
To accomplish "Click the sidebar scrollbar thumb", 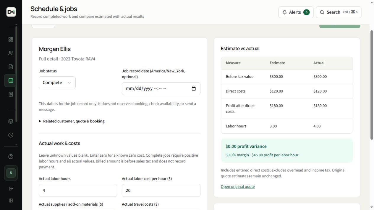I will 16,74.
